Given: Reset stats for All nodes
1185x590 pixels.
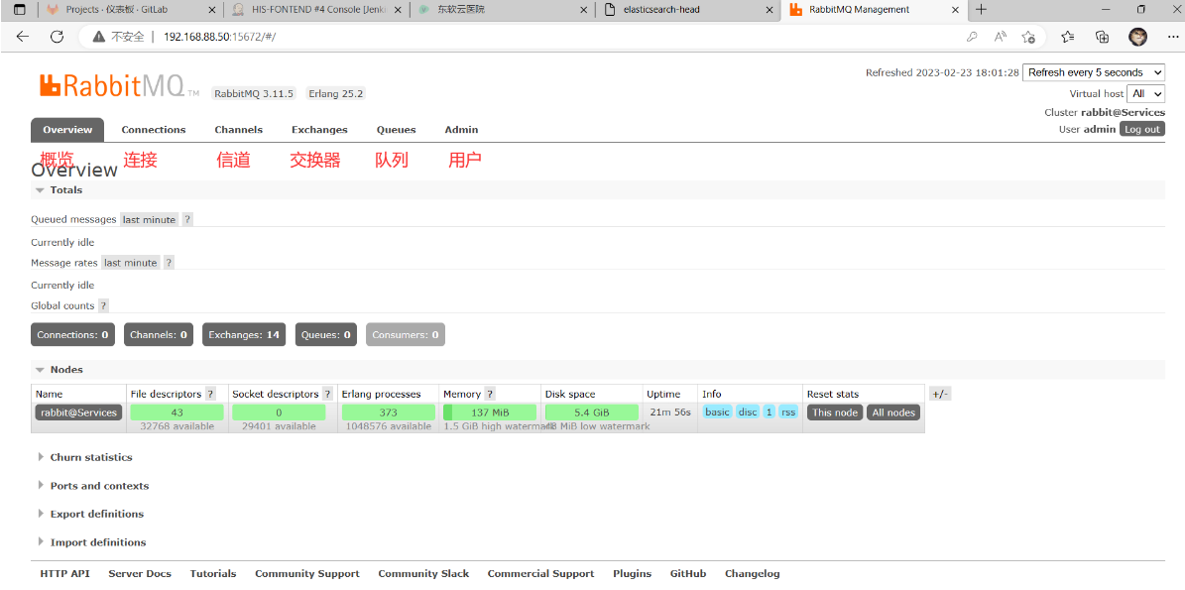Looking at the screenshot, I should coord(894,413).
